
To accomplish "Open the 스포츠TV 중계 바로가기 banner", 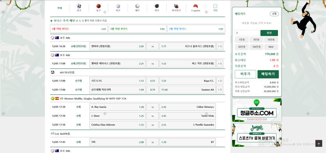I will coord(257,135).
